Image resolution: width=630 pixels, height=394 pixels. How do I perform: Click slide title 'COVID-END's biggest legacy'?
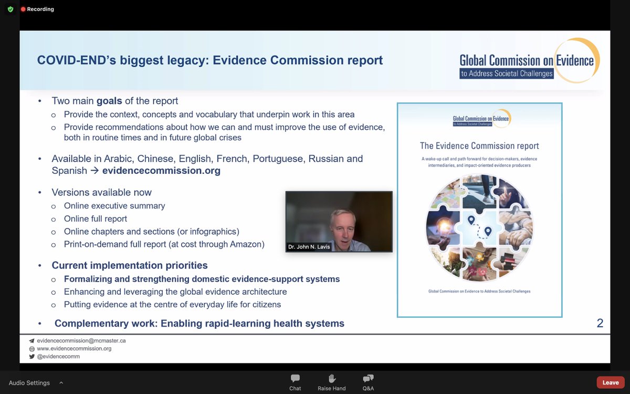pyautogui.click(x=210, y=60)
